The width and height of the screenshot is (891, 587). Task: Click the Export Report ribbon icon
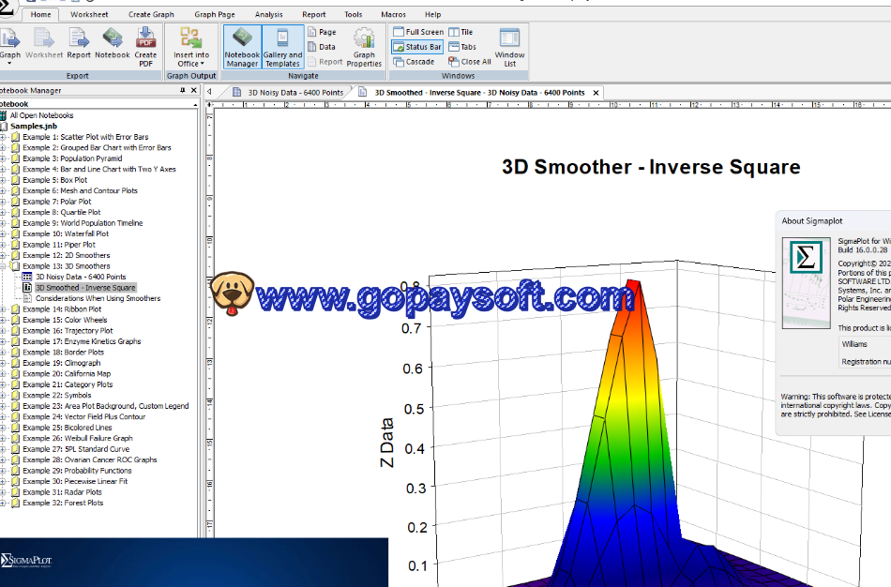click(x=79, y=38)
